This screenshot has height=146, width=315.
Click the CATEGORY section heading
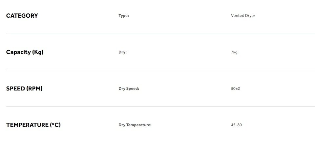(22, 16)
